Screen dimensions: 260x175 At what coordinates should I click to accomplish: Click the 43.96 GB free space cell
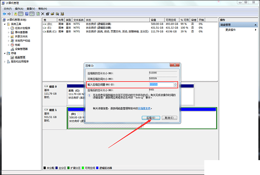(171, 32)
